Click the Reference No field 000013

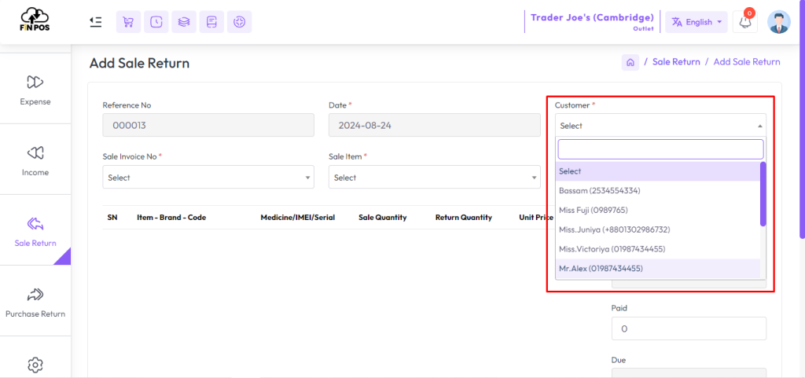click(208, 125)
